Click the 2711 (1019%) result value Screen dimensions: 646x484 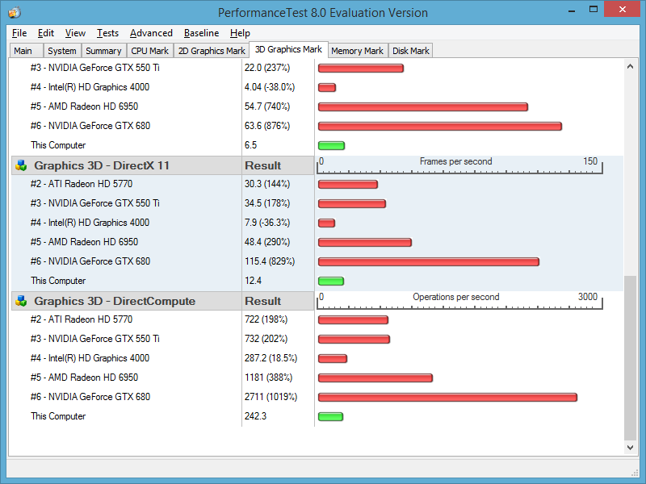pos(271,397)
